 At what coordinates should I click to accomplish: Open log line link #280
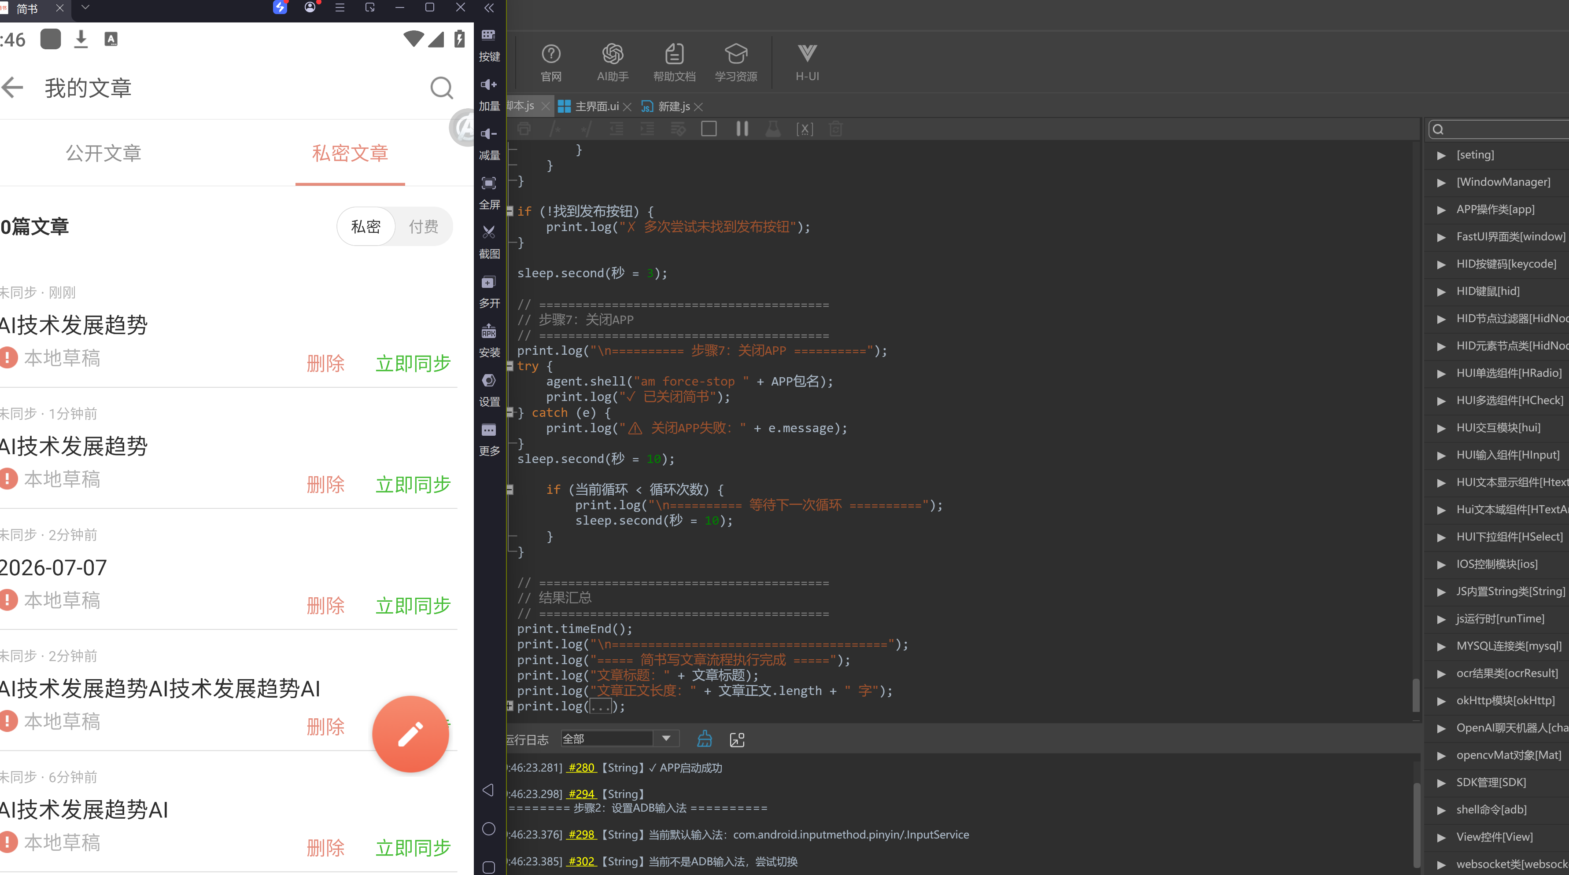click(x=582, y=767)
